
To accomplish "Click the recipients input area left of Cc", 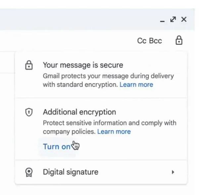I will [66, 41].
